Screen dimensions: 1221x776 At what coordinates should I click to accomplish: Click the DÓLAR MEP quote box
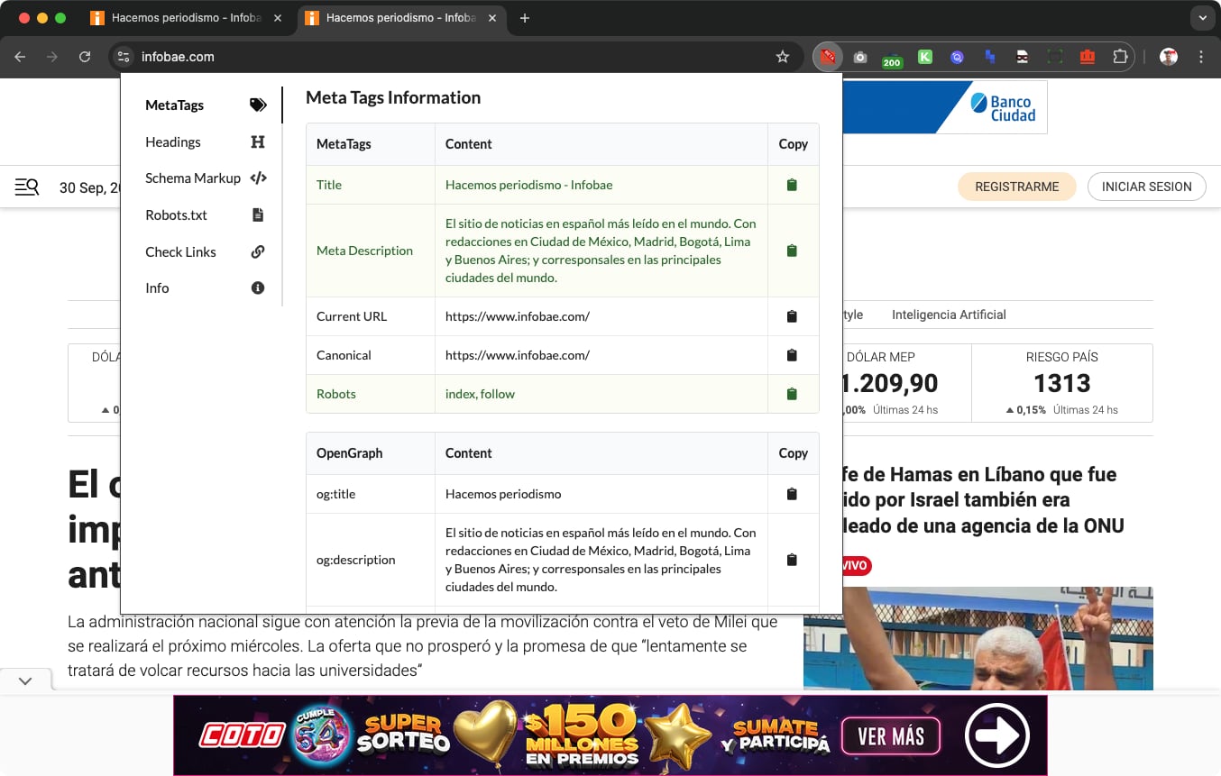pos(906,383)
